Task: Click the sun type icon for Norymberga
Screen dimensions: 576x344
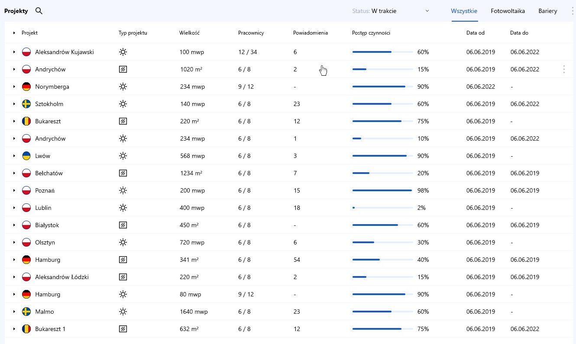Action: pyautogui.click(x=123, y=87)
